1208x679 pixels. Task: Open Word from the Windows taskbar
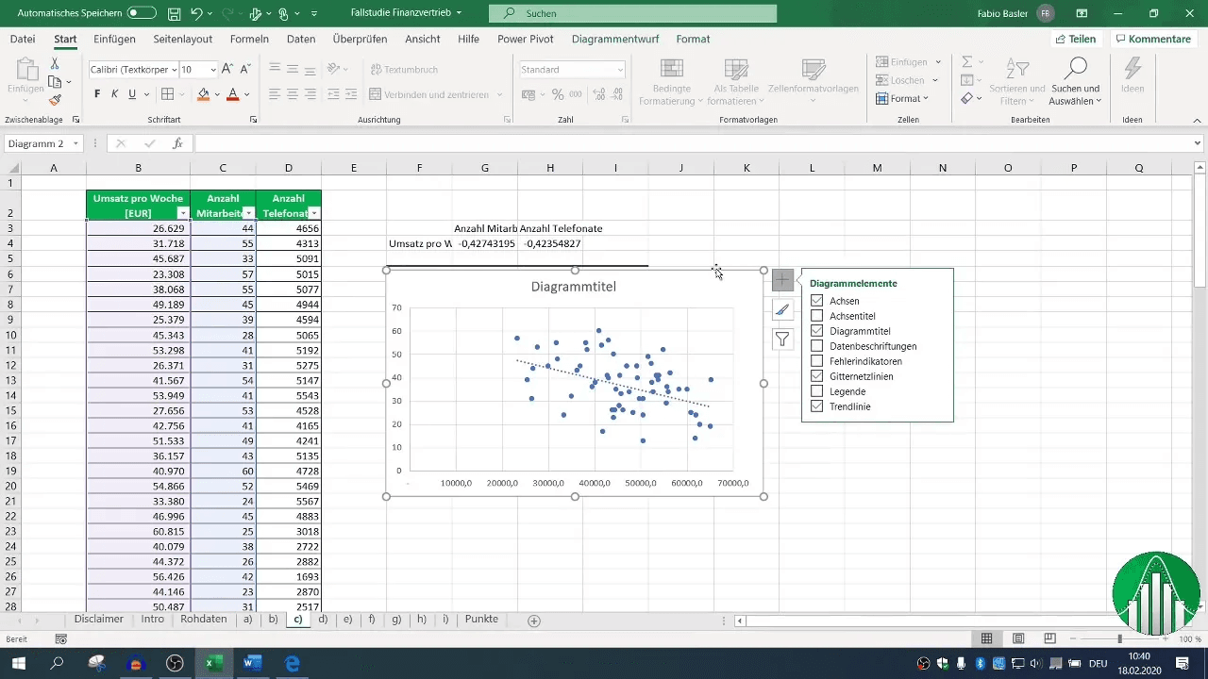pyautogui.click(x=253, y=664)
